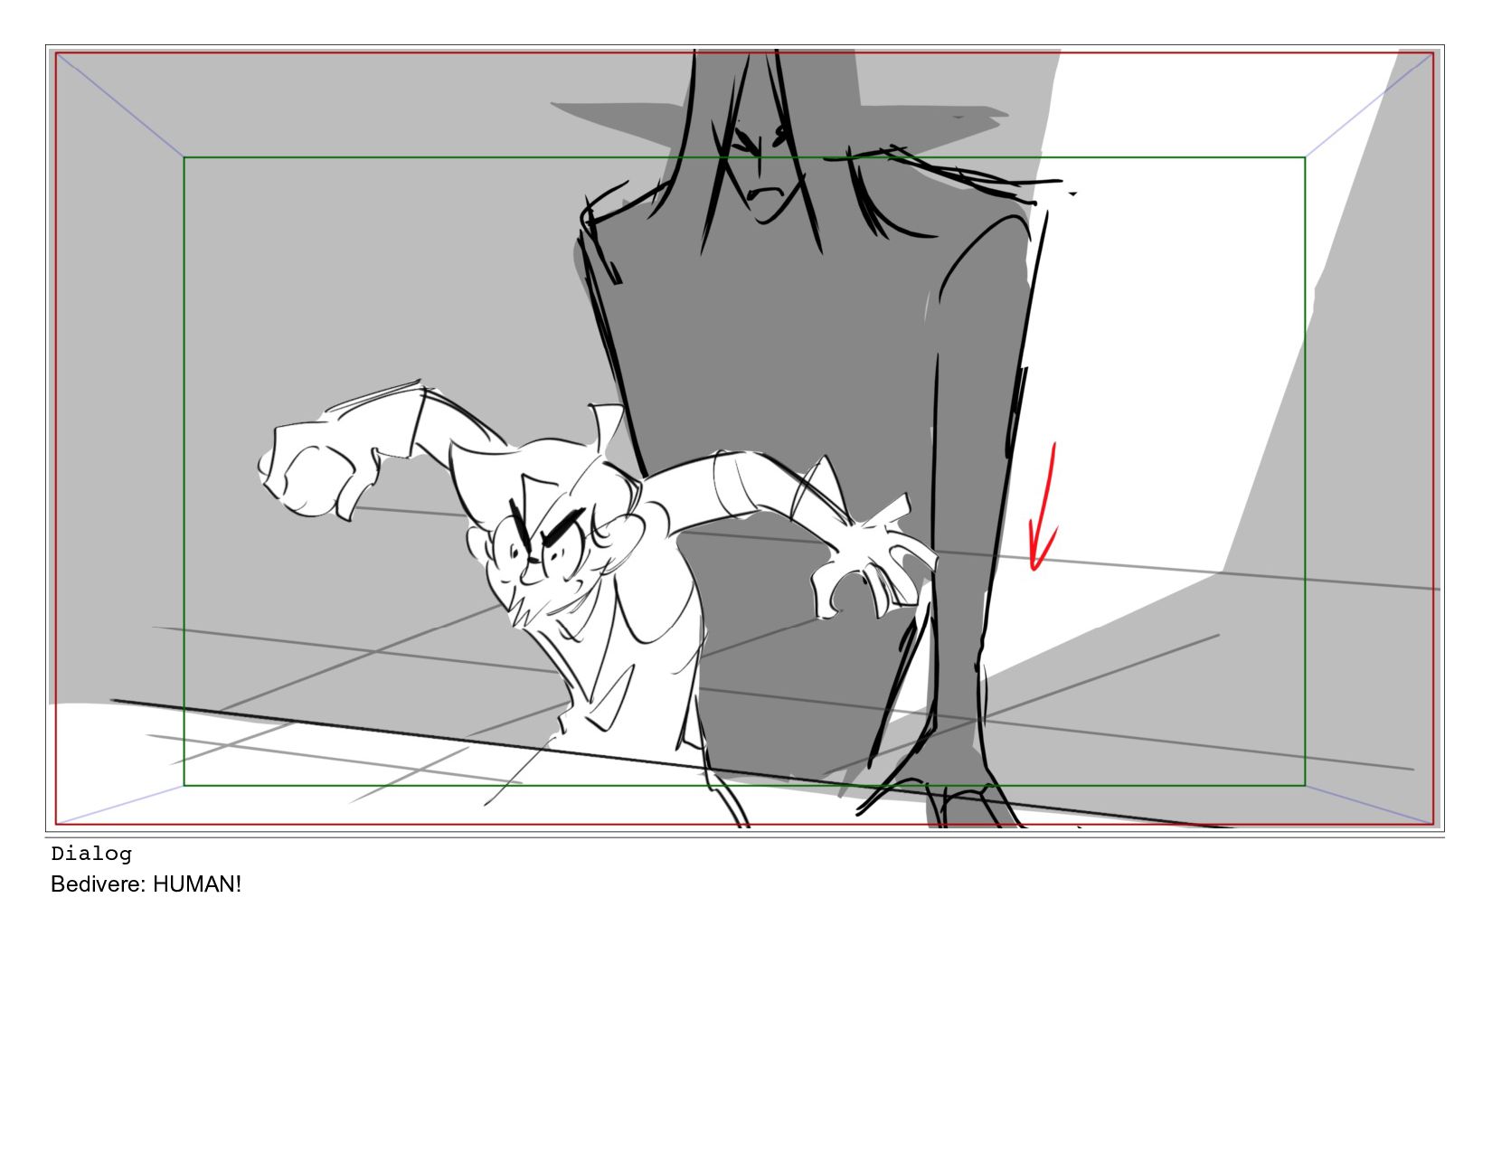Screen dimensions: 1492x1153
Task: Click the storyboard panel drawing thumbnail
Action: [x=744, y=439]
